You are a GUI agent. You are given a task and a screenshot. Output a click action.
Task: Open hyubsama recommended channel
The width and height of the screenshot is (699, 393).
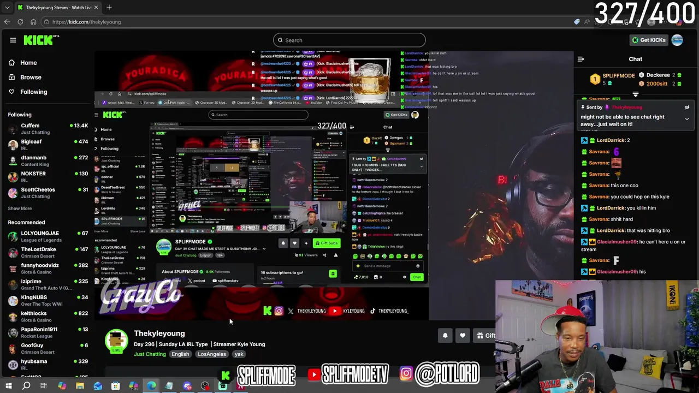coord(48,365)
